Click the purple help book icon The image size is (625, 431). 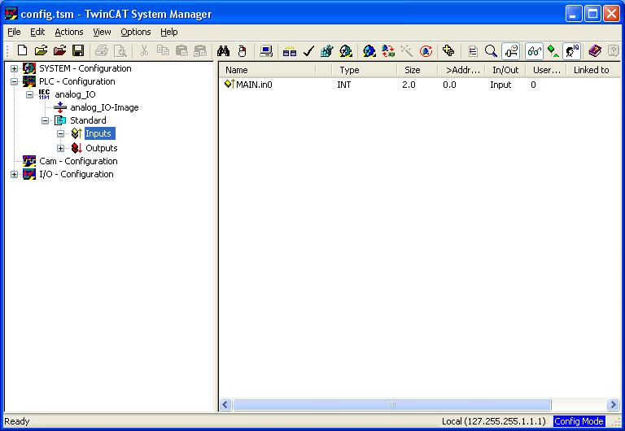tap(595, 50)
